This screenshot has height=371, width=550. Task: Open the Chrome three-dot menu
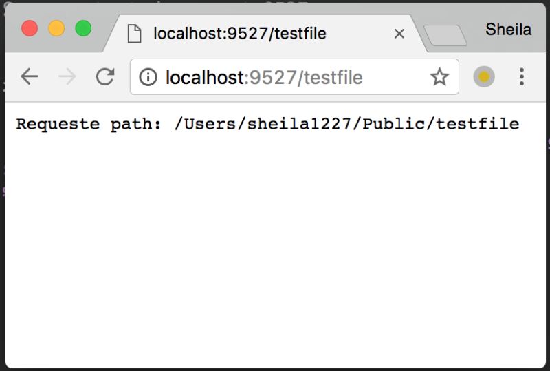522,76
